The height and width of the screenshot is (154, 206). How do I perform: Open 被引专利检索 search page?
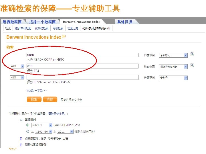(x=23, y=28)
